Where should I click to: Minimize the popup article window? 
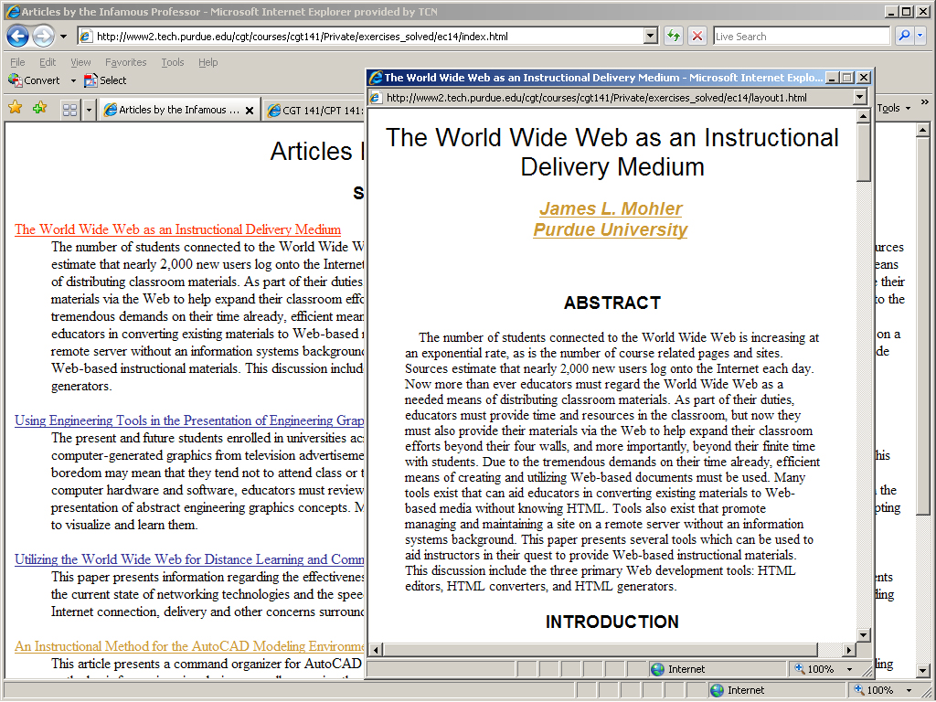pyautogui.click(x=832, y=78)
